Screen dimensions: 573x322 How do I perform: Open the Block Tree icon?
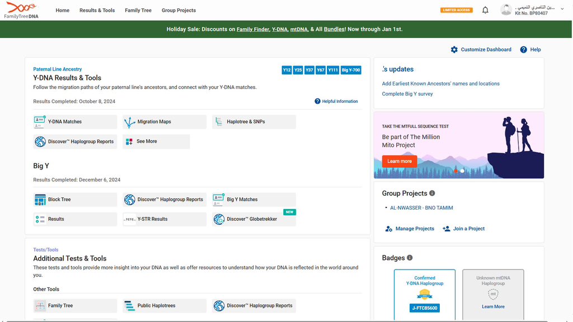40,200
